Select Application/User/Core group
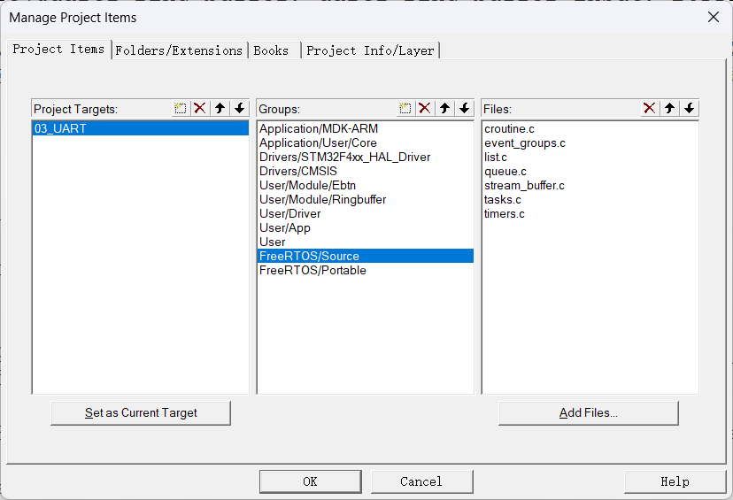The width and height of the screenshot is (733, 500). [x=366, y=143]
